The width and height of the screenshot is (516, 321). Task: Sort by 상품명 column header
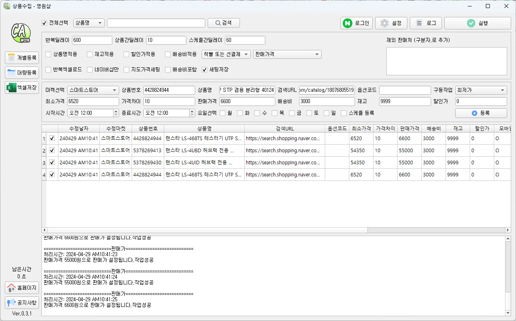point(204,128)
